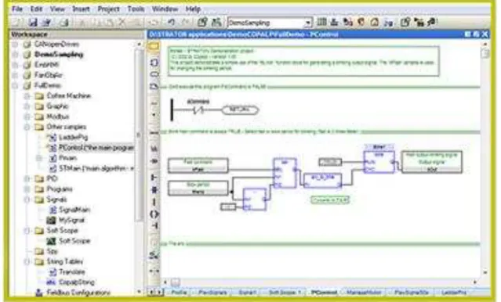The image size is (501, 302).
Task: Select STMain main algorithm in tree
Action: coord(96,168)
